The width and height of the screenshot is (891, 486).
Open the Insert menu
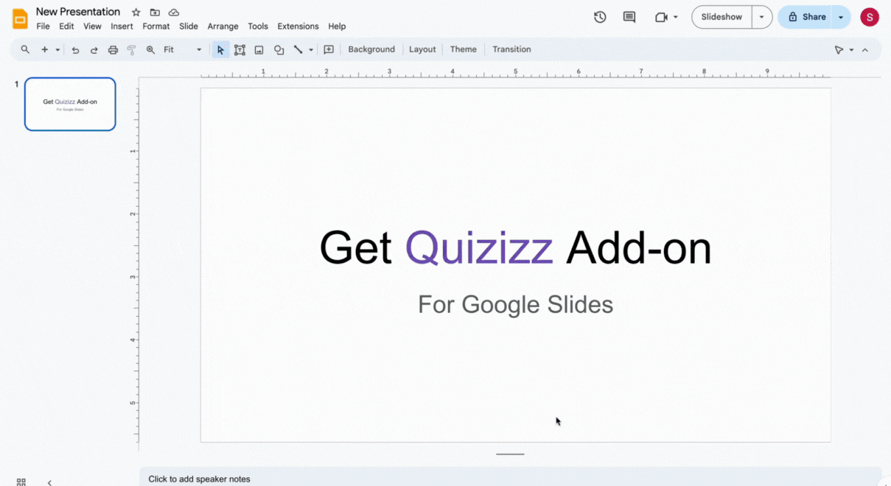[122, 27]
